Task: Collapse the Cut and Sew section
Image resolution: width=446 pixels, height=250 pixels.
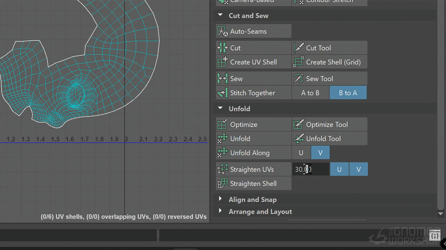Action: (x=220, y=16)
